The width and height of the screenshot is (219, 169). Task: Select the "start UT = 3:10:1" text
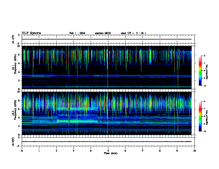pos(134,33)
